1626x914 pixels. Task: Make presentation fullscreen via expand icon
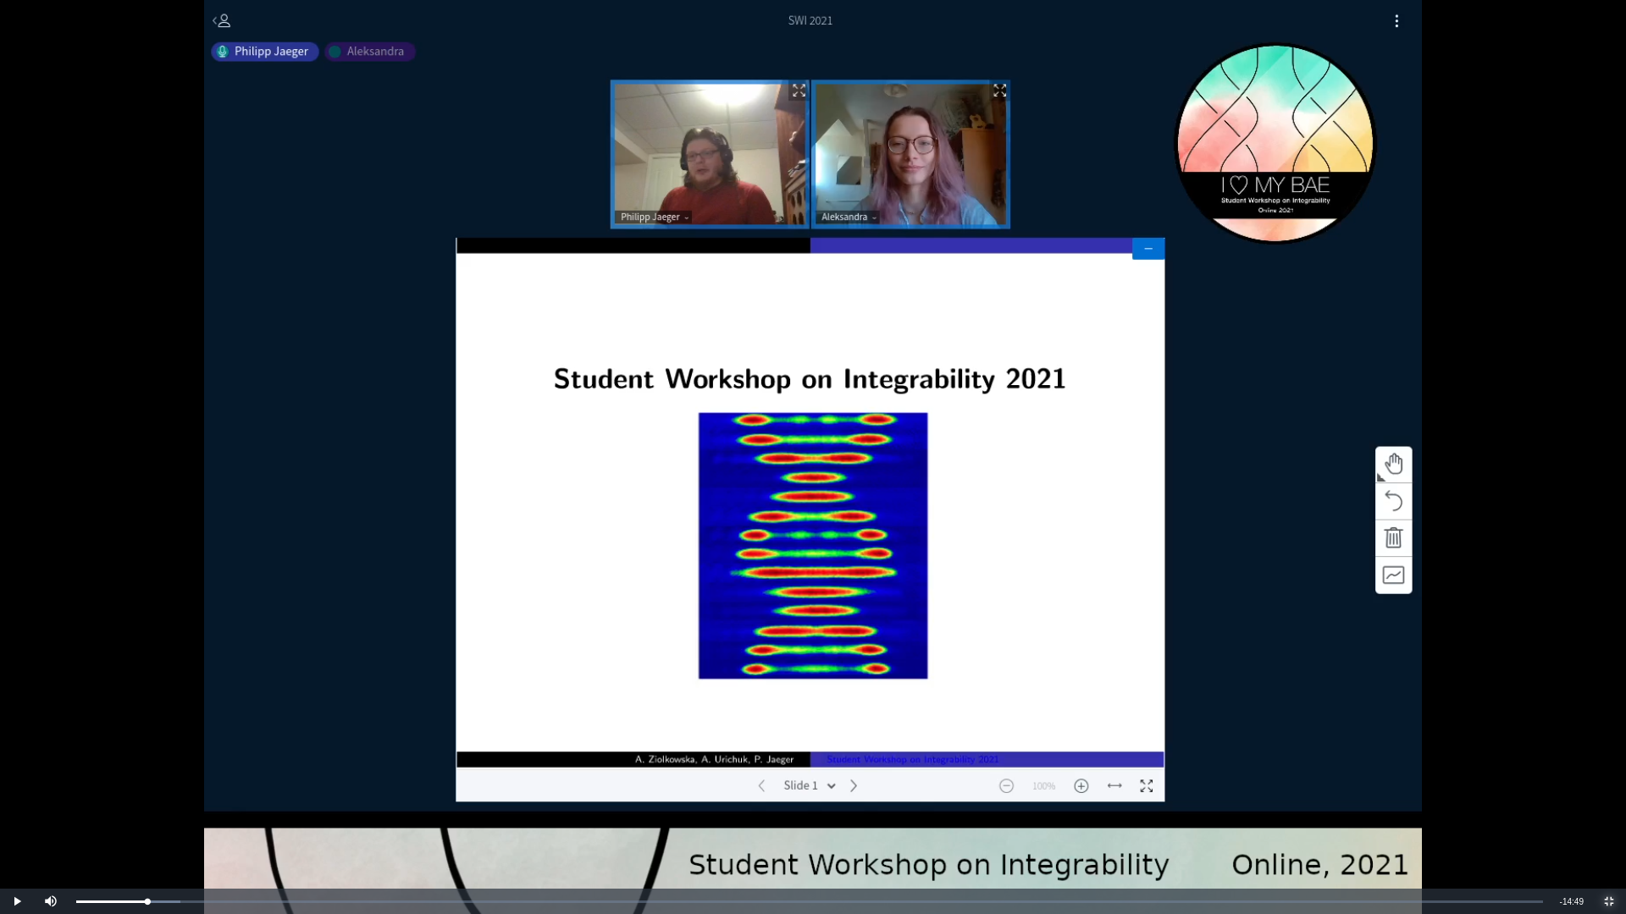[1147, 786]
